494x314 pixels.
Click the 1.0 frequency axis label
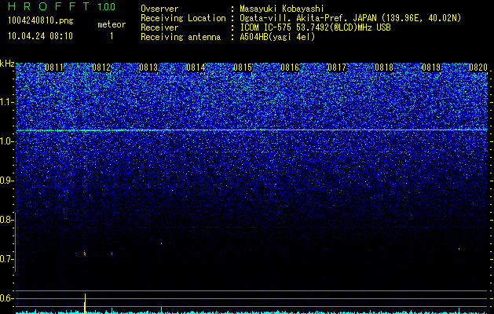click(x=6, y=141)
